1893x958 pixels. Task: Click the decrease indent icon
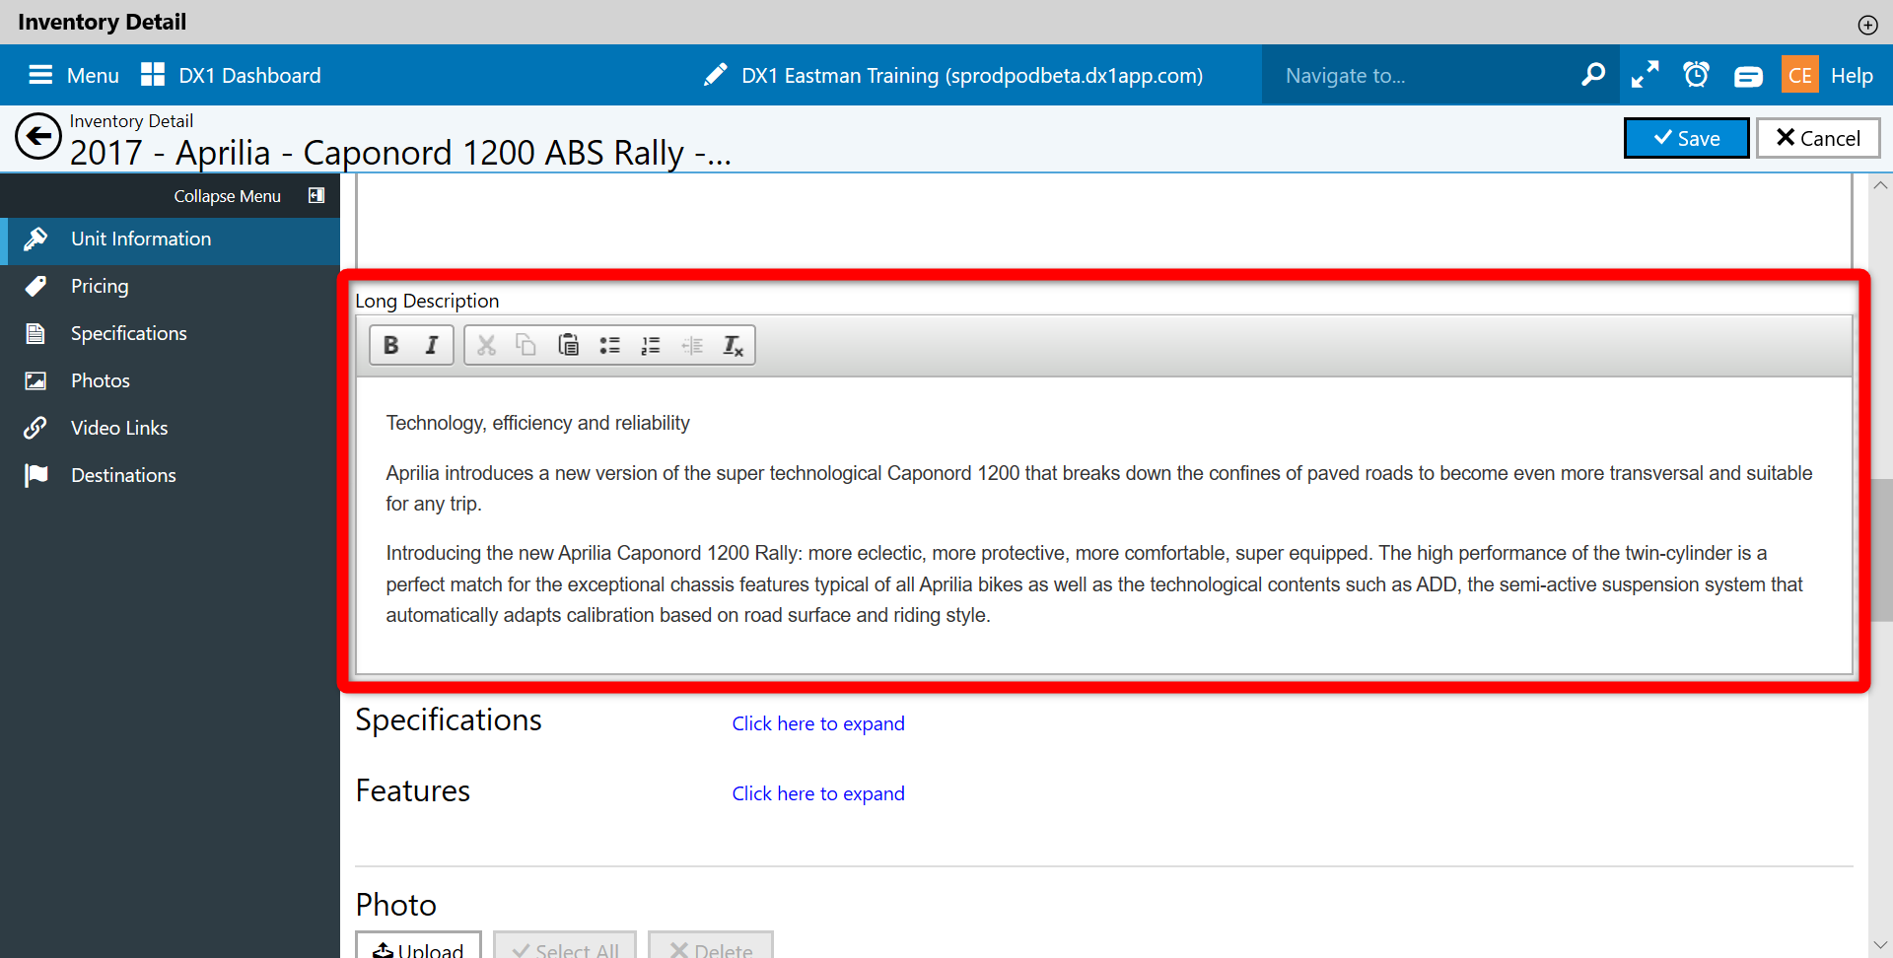tap(692, 345)
